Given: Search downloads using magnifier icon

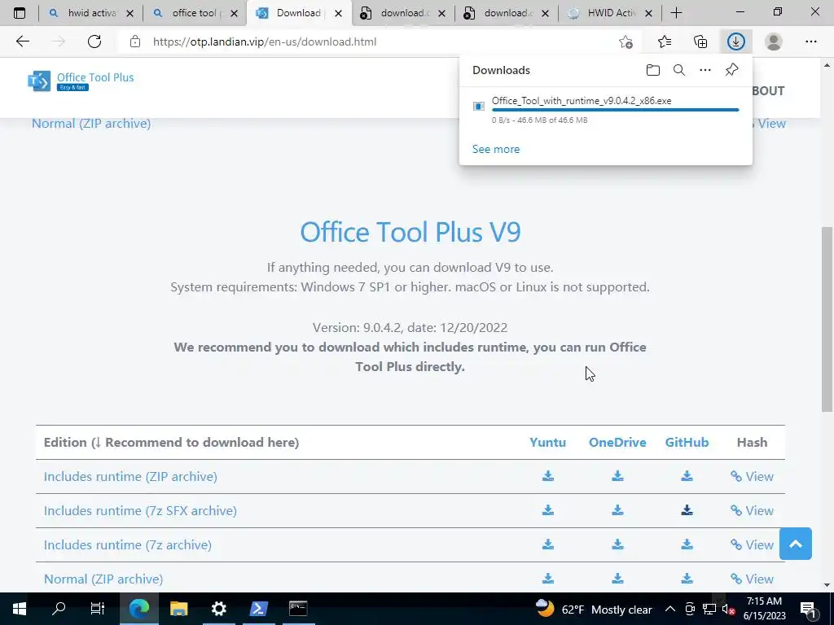Looking at the screenshot, I should pos(678,70).
